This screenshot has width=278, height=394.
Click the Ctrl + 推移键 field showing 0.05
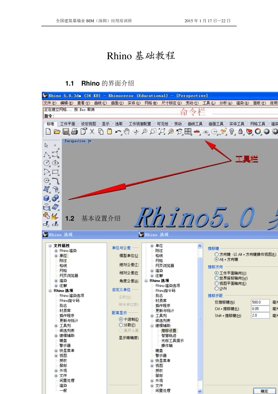point(260,309)
